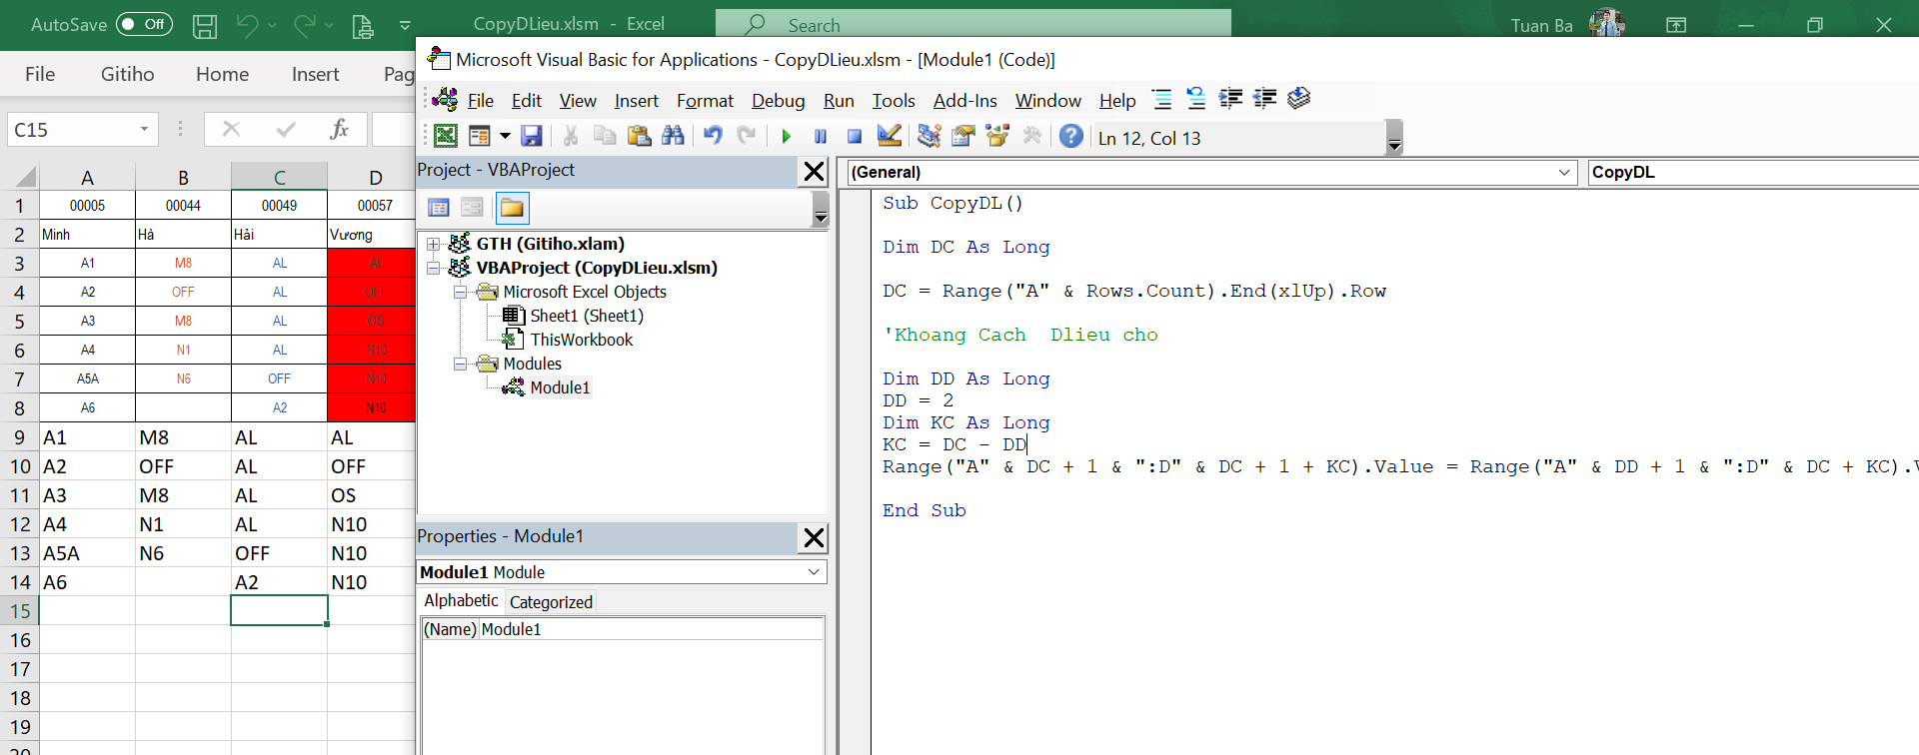Switch to the Categorized properties tab

tap(551, 602)
